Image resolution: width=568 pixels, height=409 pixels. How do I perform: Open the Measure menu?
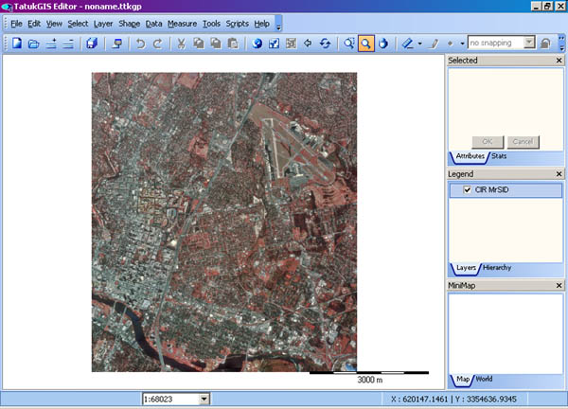pos(181,23)
